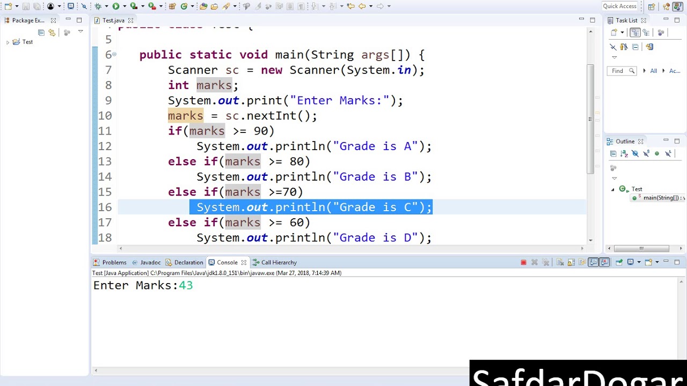Click the New file wizard icon
The height and width of the screenshot is (386, 687).
tap(8, 6)
